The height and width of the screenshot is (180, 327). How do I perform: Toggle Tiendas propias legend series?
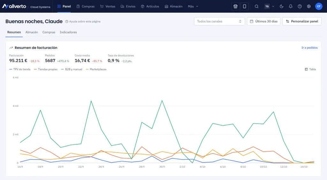click(46, 69)
